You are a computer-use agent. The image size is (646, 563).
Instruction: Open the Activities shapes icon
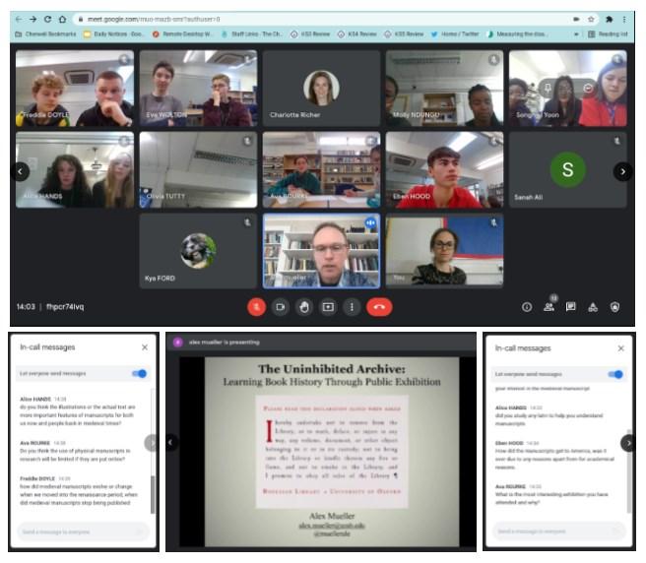[x=593, y=307]
